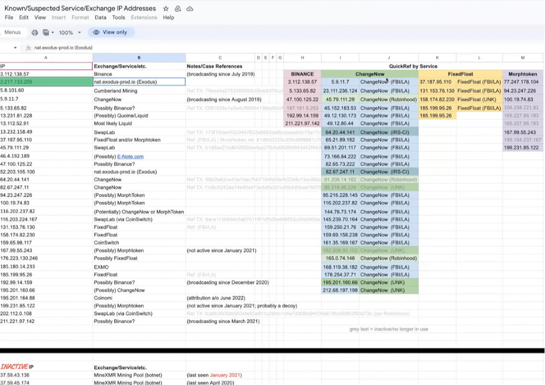Select the ChangeNow (Robinhood) cell beside 45.79.111.29
This screenshot has height=385, width=545.
click(x=389, y=99)
